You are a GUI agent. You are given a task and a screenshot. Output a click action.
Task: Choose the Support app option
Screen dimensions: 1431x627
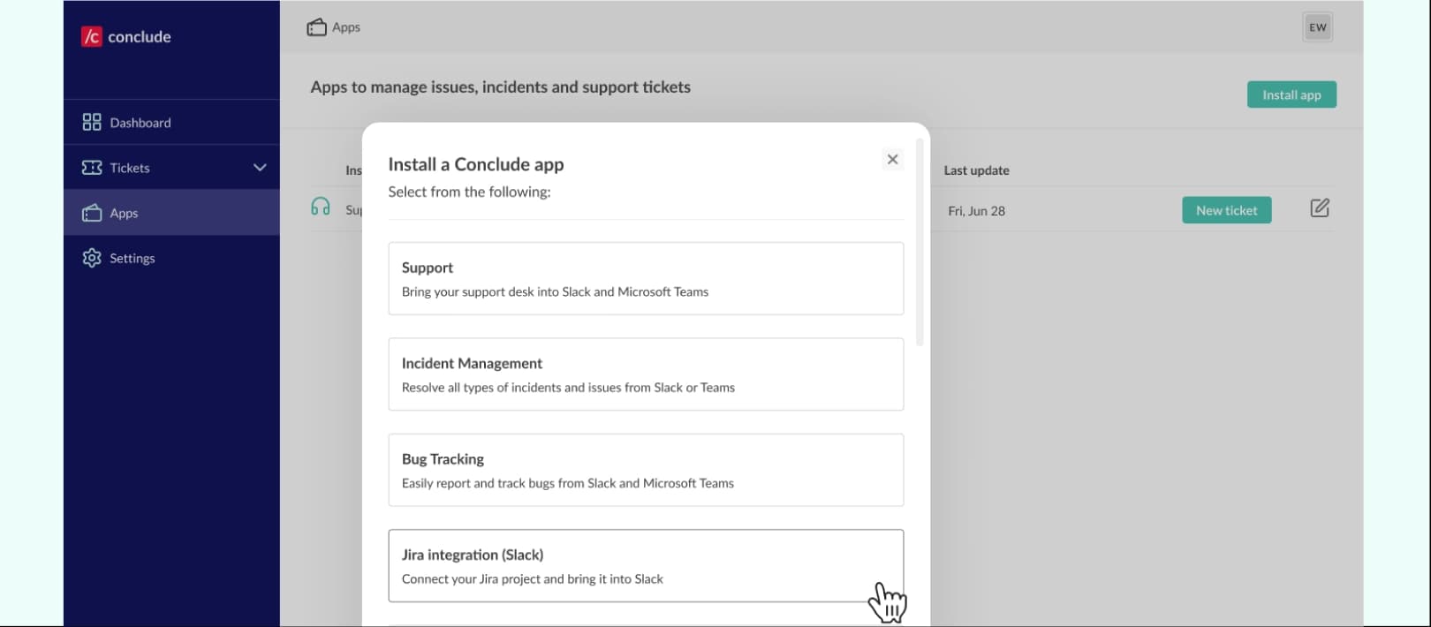click(x=646, y=278)
